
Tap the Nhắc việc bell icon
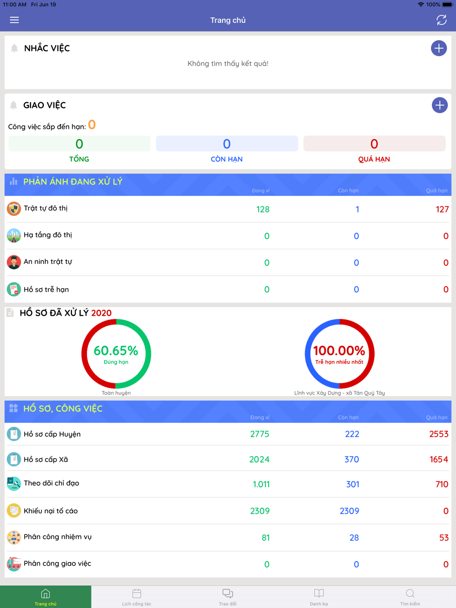(x=14, y=48)
